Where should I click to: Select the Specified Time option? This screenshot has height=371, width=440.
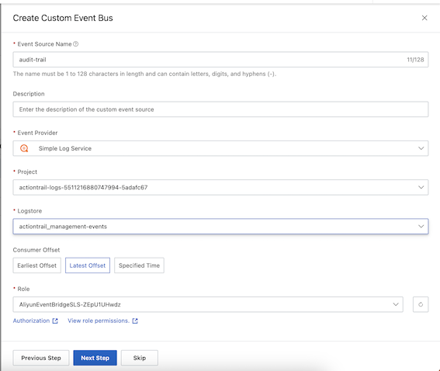coord(139,265)
